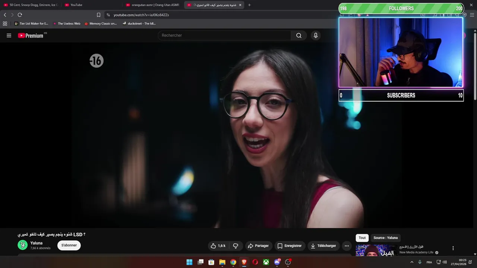
Task: Open the Tier List Maker bookmark
Action: 31,23
